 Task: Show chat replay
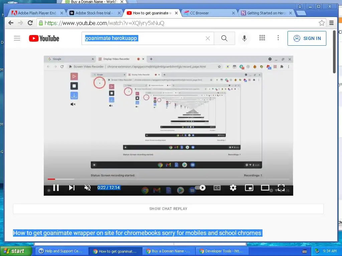pos(168,209)
